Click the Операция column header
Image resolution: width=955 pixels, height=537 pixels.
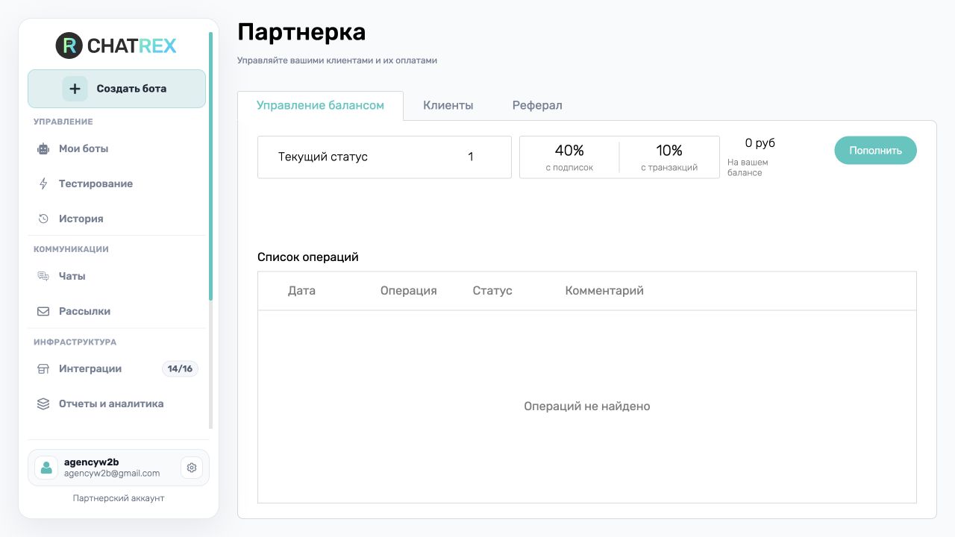tap(408, 291)
